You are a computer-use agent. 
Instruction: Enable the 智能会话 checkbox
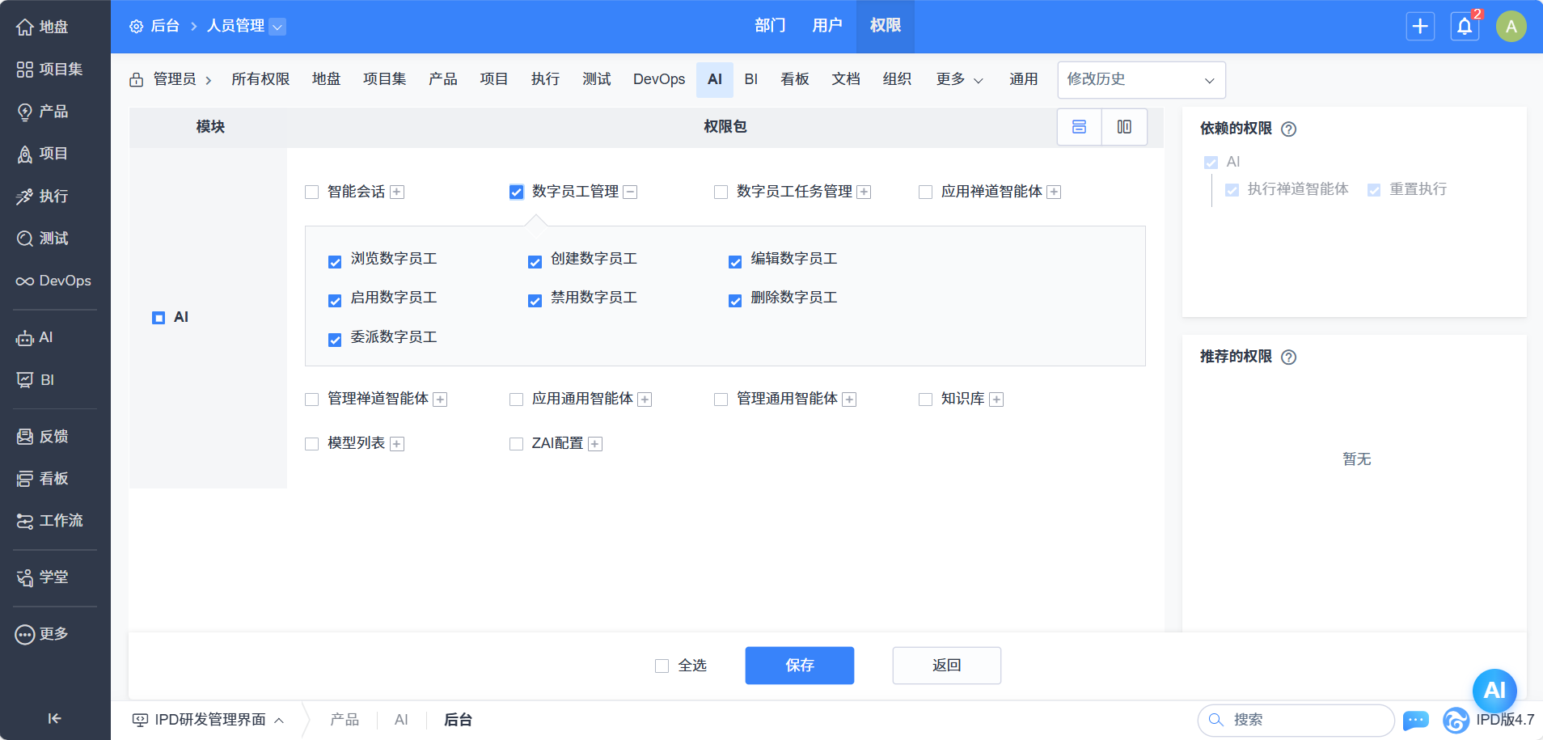[312, 192]
